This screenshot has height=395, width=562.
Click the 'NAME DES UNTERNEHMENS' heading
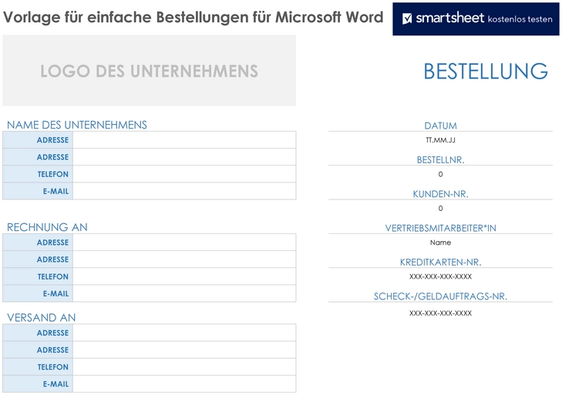click(76, 125)
